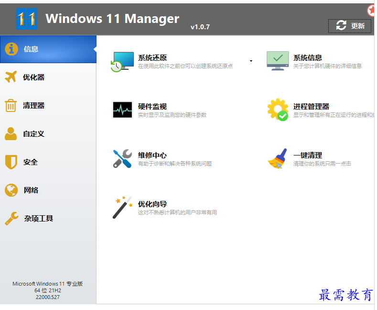The width and height of the screenshot is (377, 310).
Task: Click the Windows 11 Manager title text
Action: 112,19
